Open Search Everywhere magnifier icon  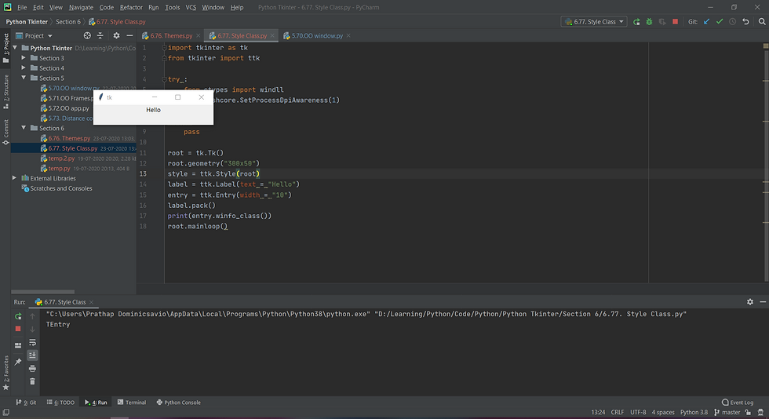point(762,22)
